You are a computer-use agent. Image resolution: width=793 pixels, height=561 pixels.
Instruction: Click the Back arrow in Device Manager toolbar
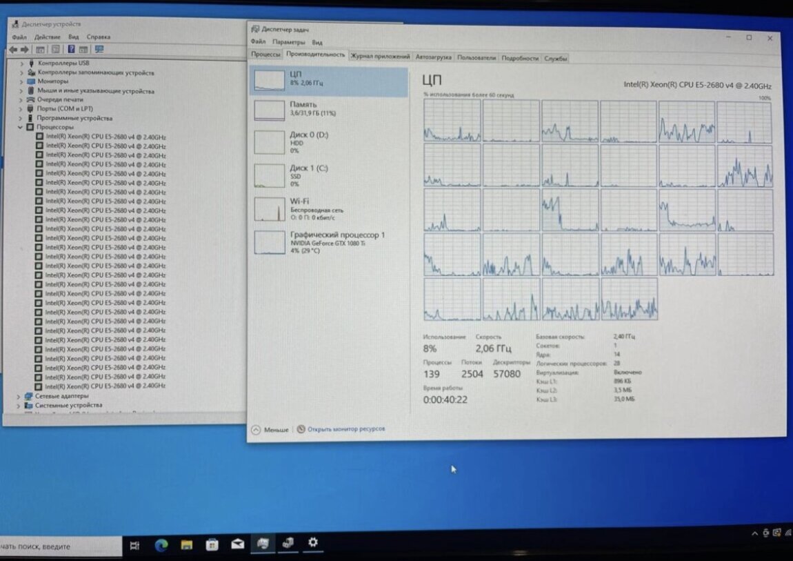coord(13,50)
